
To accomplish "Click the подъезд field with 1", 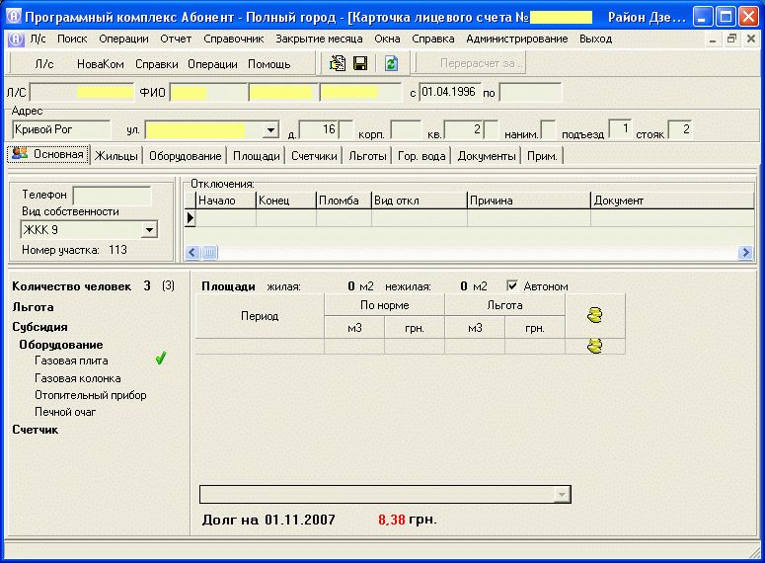I will [620, 129].
